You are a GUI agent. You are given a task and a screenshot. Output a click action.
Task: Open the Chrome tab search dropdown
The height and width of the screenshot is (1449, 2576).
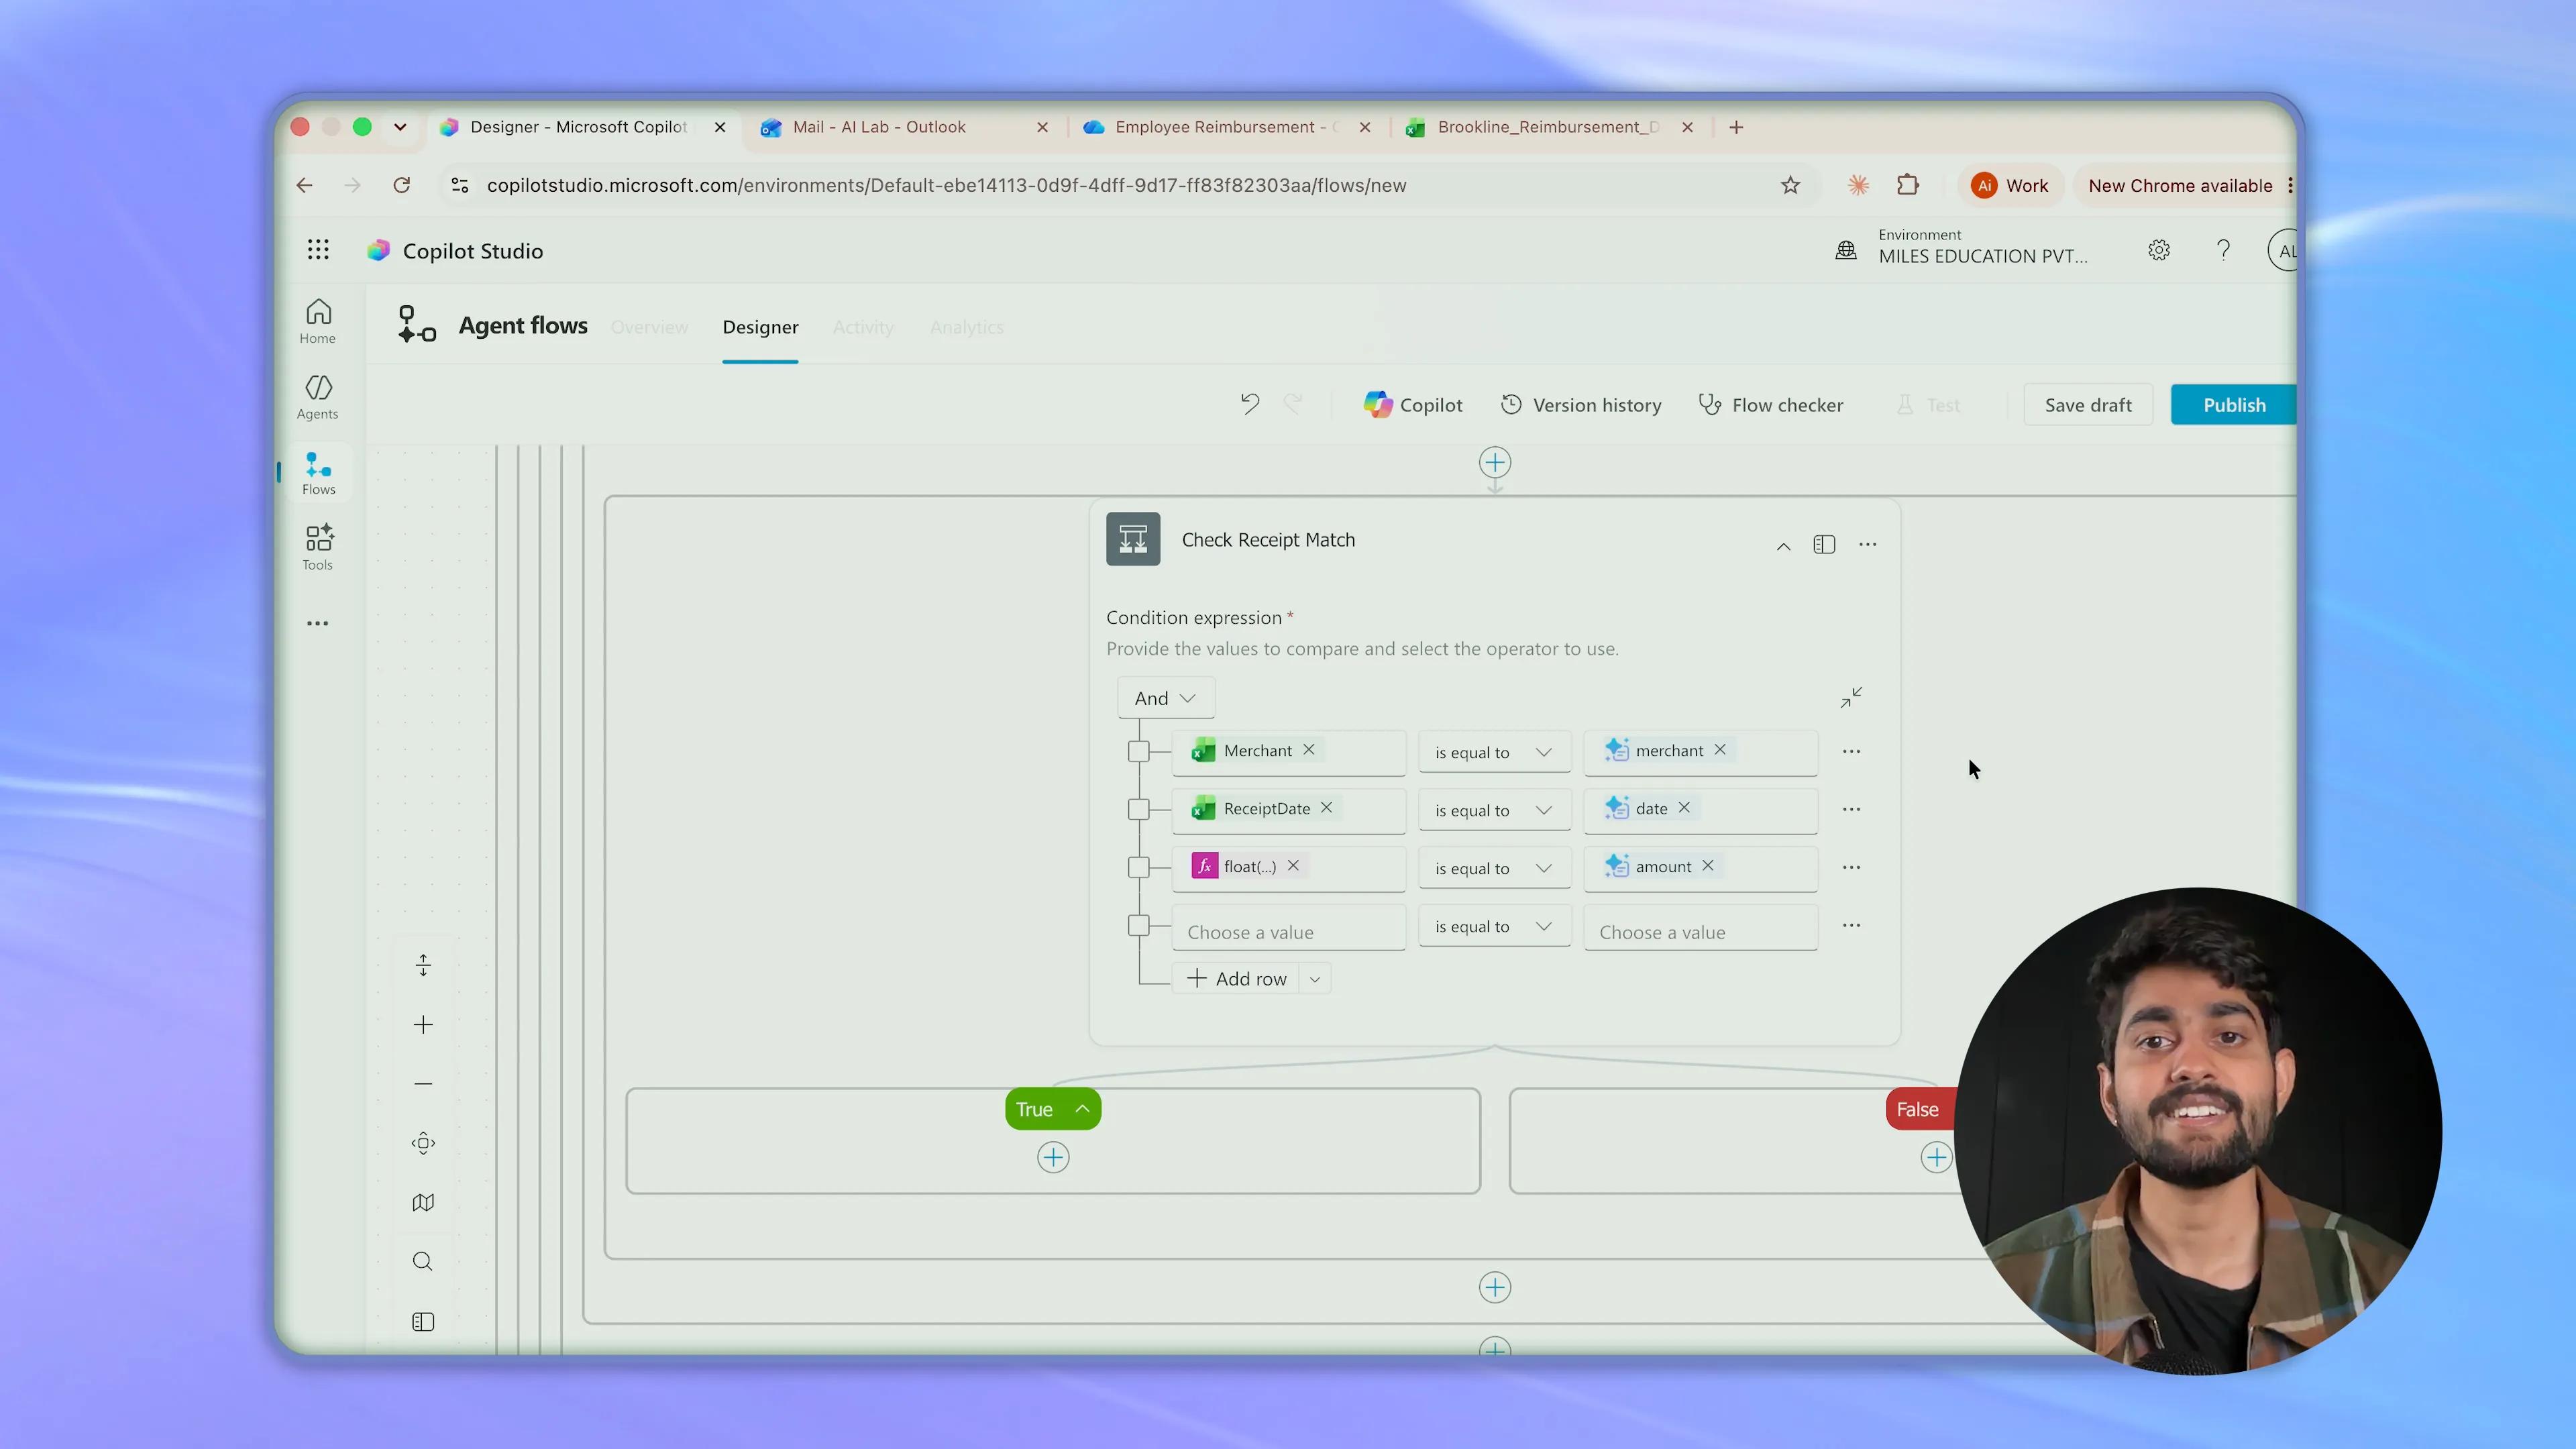pyautogui.click(x=400, y=127)
